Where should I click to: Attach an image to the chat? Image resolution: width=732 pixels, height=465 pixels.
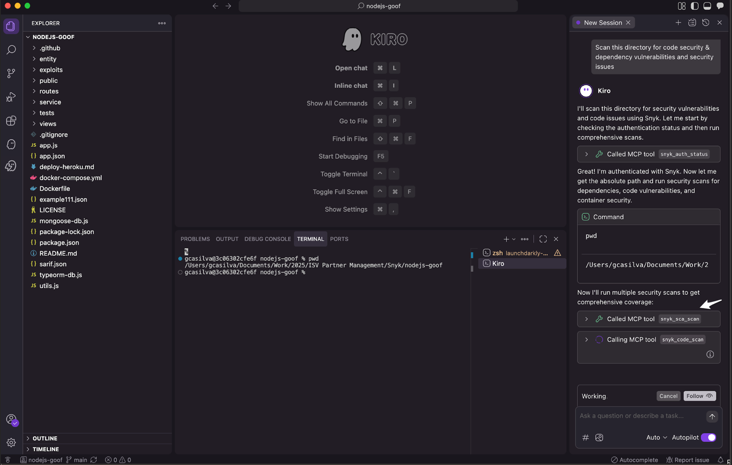[x=599, y=437]
